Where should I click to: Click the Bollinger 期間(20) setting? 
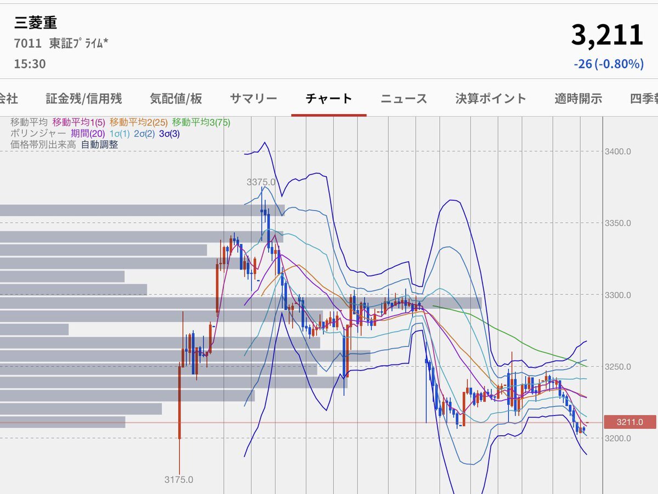point(88,133)
